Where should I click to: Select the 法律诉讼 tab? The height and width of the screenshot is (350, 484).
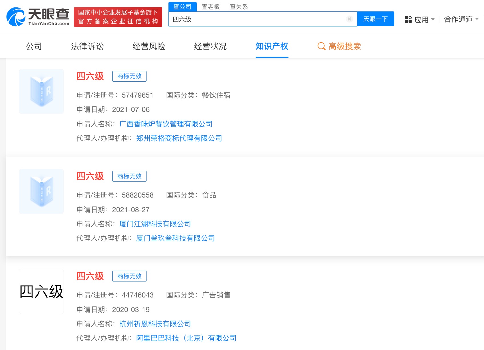87,46
